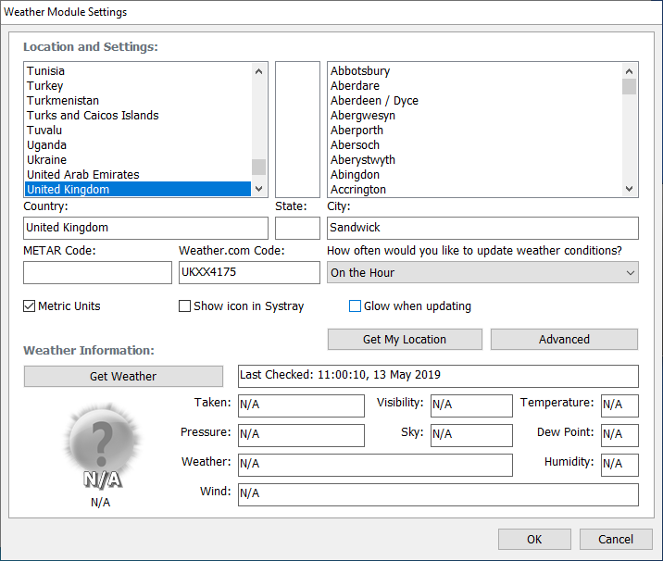
Task: Open the Advanced settings button
Action: [x=564, y=340]
